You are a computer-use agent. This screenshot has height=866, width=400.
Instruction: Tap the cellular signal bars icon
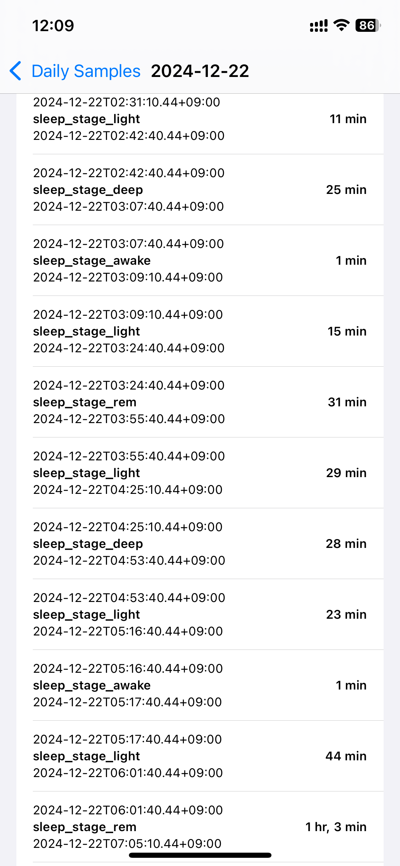click(318, 26)
